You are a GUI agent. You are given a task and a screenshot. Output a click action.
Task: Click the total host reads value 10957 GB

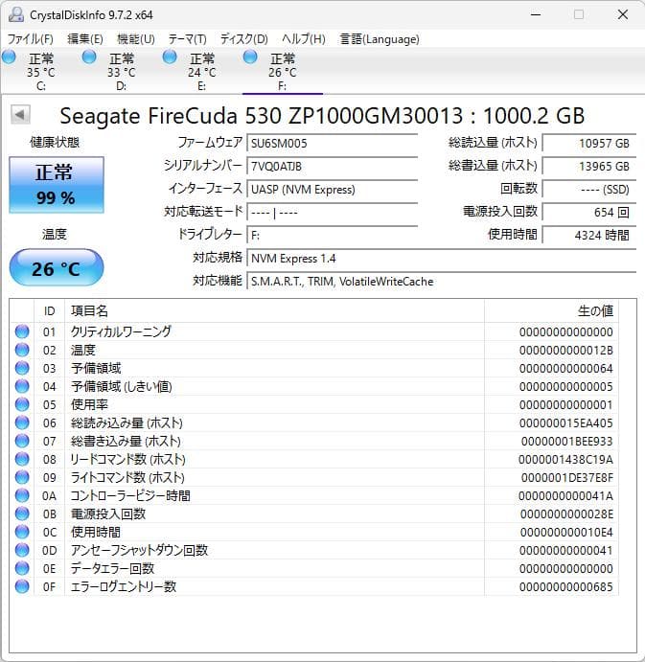tap(589, 143)
